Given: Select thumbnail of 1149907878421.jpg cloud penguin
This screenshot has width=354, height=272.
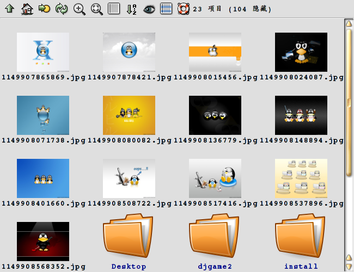Looking at the screenshot, I should click(x=129, y=52).
